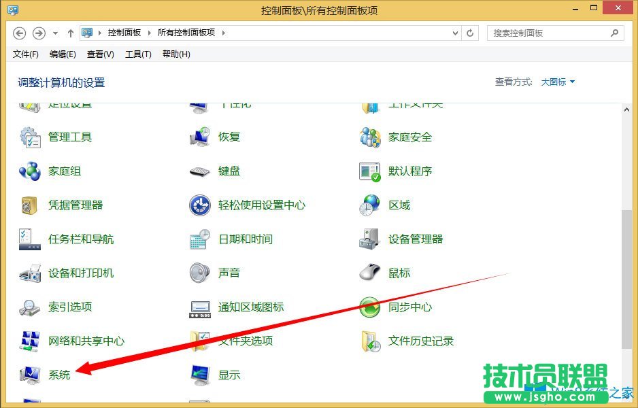Open the 查看(V) menu
The width and height of the screenshot is (638, 408).
pos(99,54)
